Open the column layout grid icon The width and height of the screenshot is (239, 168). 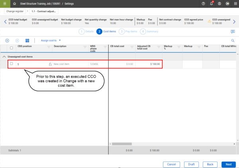27,40
